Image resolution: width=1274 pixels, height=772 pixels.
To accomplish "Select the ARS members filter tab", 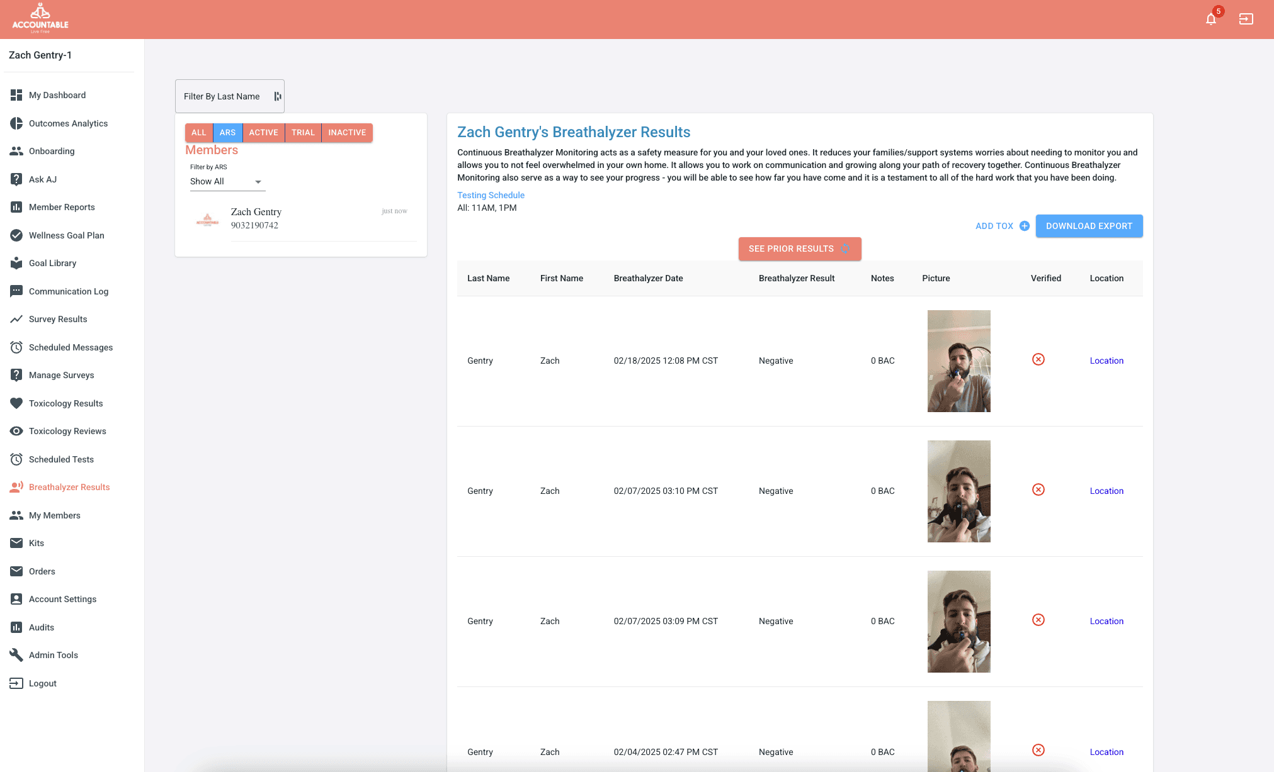I will [x=227, y=133].
